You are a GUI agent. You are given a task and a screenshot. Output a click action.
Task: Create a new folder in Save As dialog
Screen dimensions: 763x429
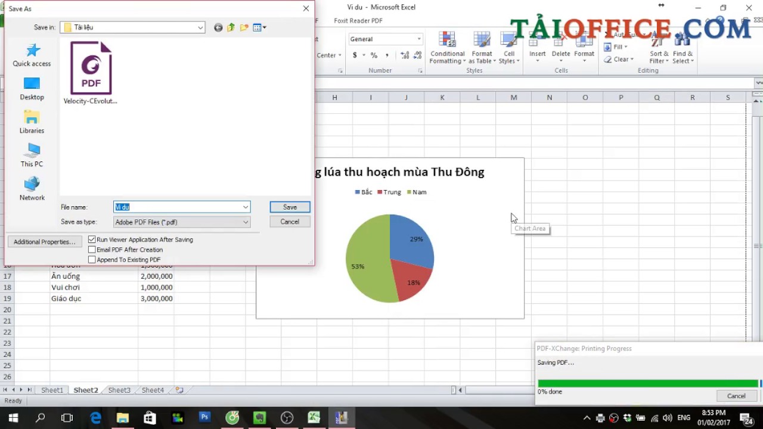pyautogui.click(x=244, y=27)
